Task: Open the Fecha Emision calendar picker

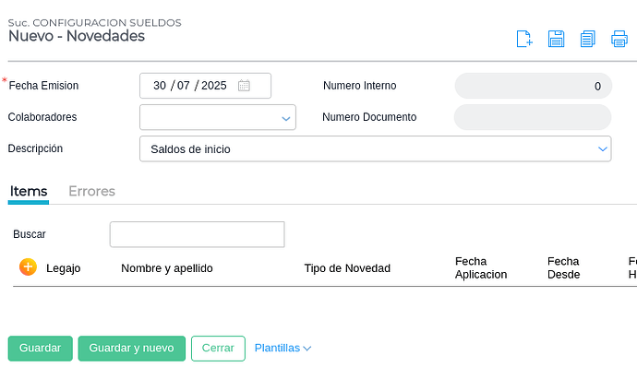Action: point(244,86)
